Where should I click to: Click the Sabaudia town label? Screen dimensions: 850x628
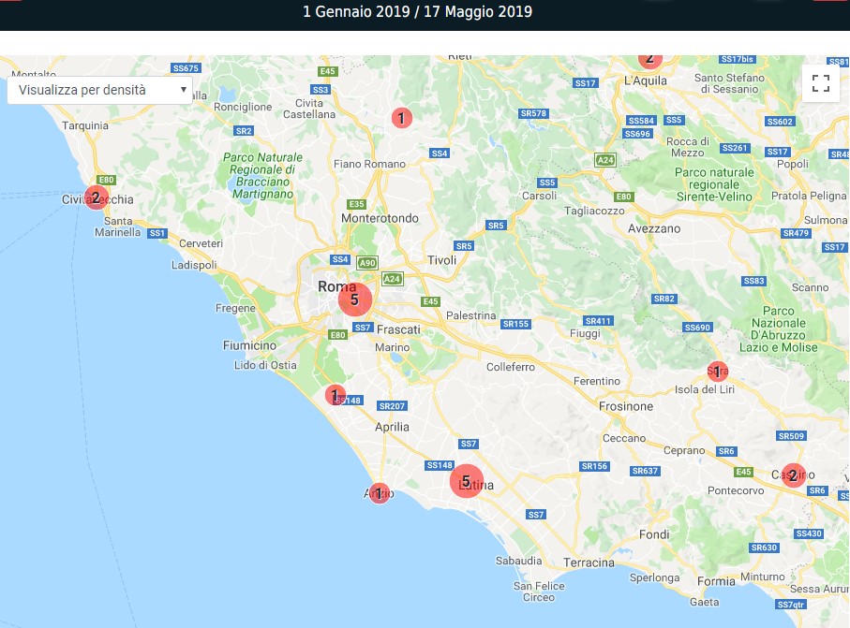(519, 561)
